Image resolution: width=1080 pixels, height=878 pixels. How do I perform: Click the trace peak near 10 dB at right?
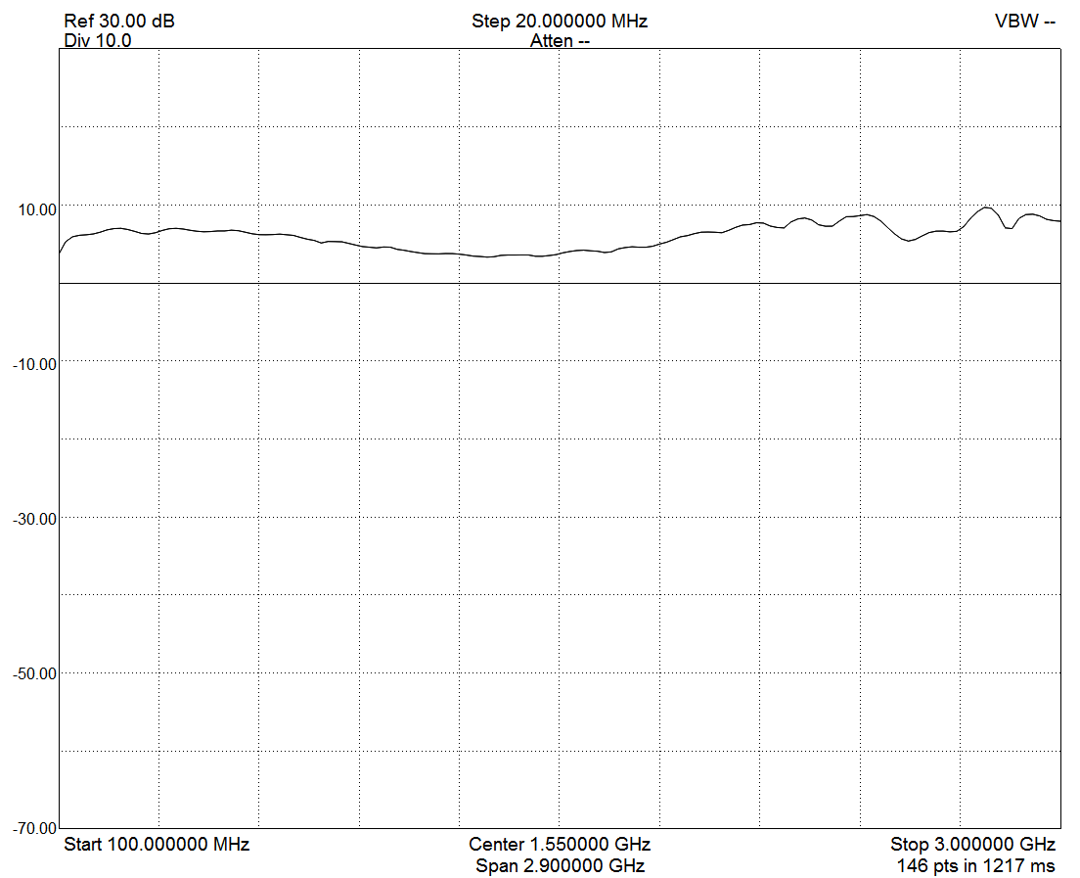coord(986,208)
